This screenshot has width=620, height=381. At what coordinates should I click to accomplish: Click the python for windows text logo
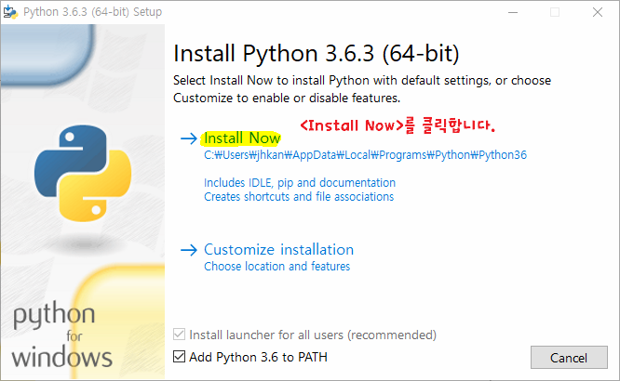[61, 335]
